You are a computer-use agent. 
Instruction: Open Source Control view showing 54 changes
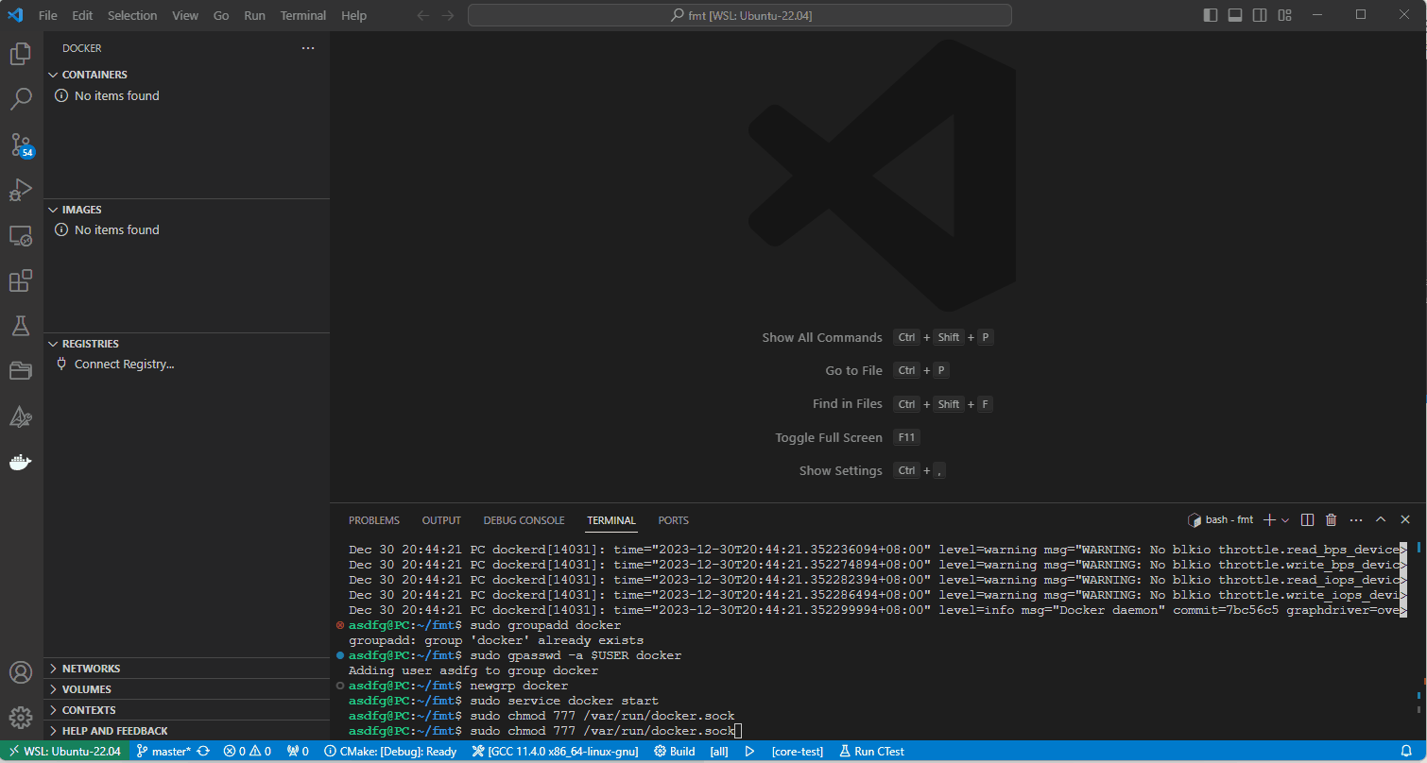[21, 144]
